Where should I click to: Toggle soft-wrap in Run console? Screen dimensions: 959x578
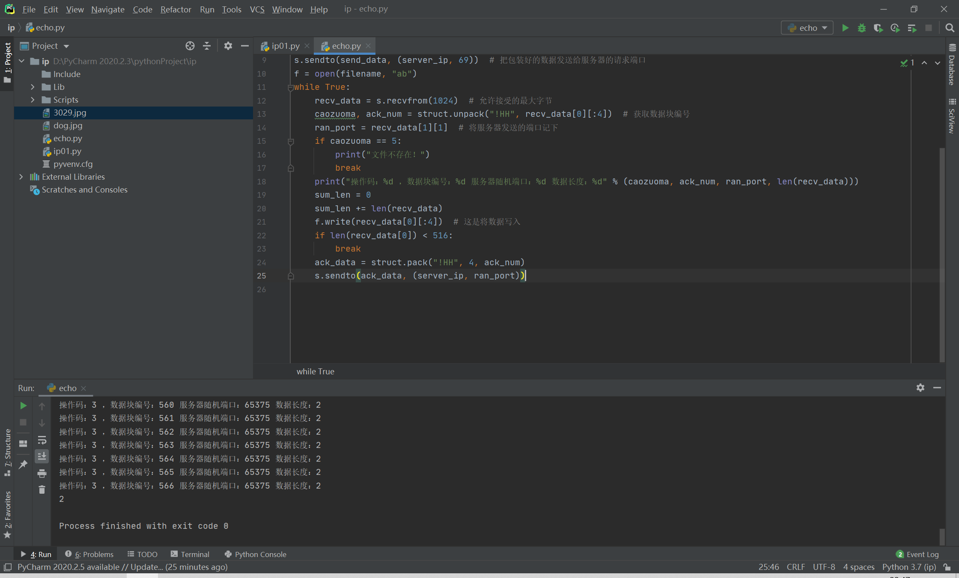42,440
